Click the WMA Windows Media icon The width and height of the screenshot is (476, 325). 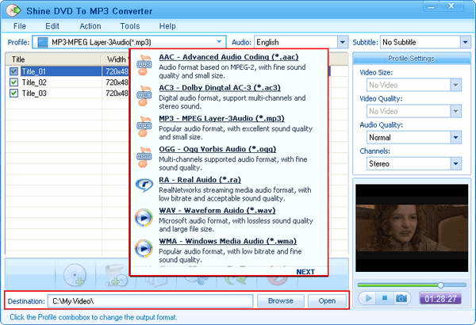144,248
